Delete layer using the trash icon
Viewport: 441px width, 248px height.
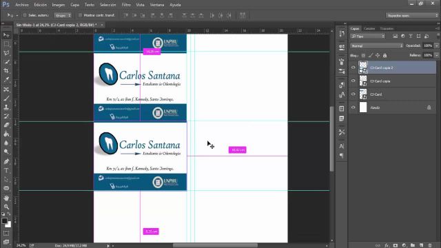click(430, 245)
